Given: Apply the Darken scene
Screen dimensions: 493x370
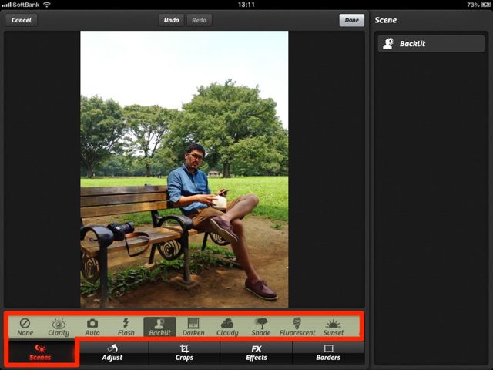Looking at the screenshot, I should coord(193,327).
